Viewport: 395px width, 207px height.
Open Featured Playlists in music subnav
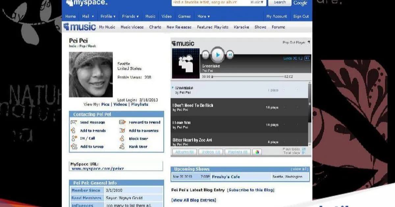tap(213, 27)
